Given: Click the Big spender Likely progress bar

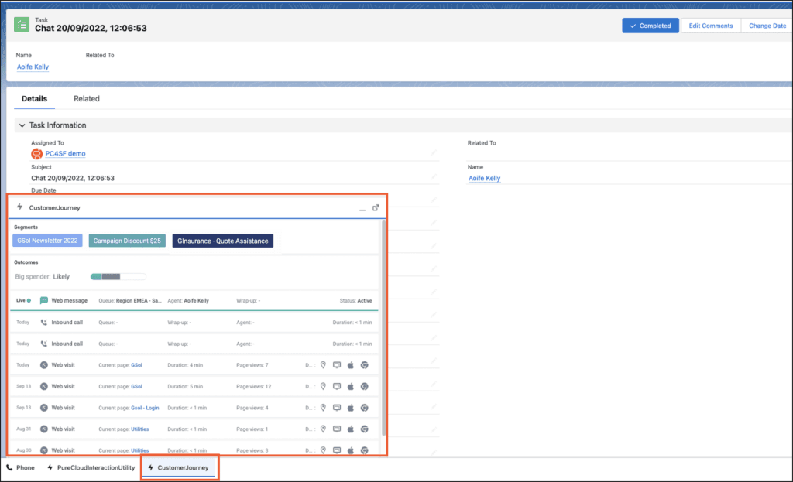Looking at the screenshot, I should 117,275.
